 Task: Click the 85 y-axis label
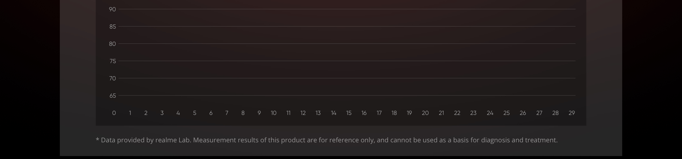tap(112, 27)
